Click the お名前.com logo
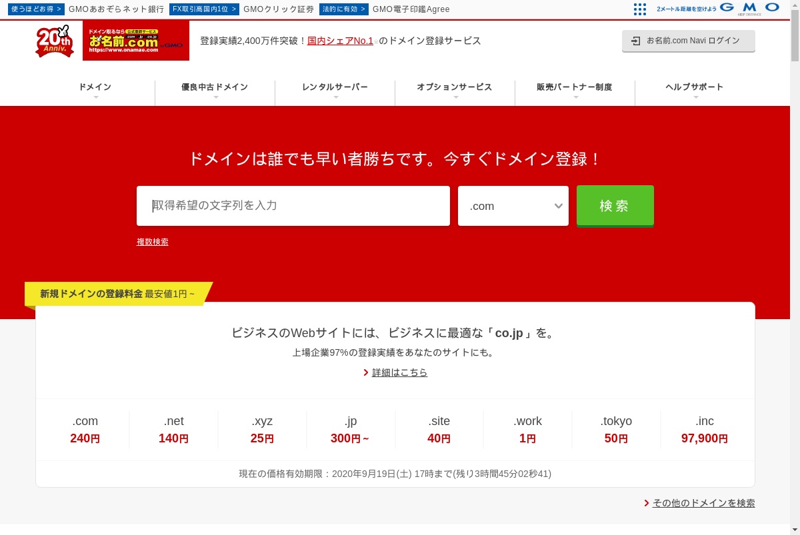Viewport: 800px width, 535px height. point(136,40)
